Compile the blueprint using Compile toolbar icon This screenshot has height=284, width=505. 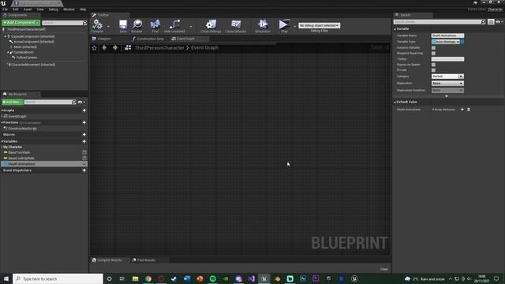pos(97,25)
